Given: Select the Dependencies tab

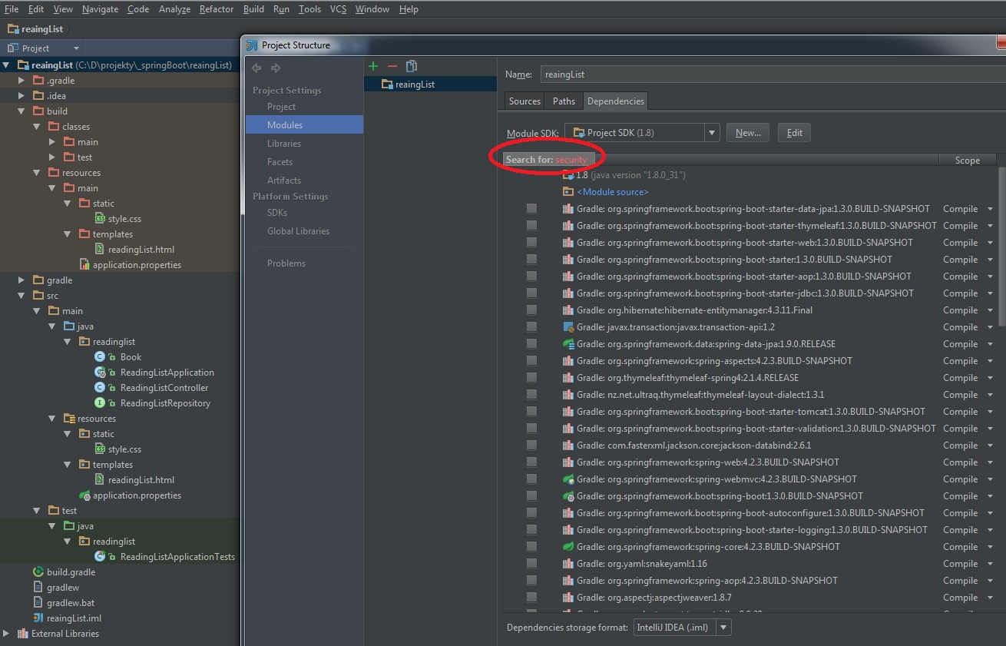Looking at the screenshot, I should 616,101.
